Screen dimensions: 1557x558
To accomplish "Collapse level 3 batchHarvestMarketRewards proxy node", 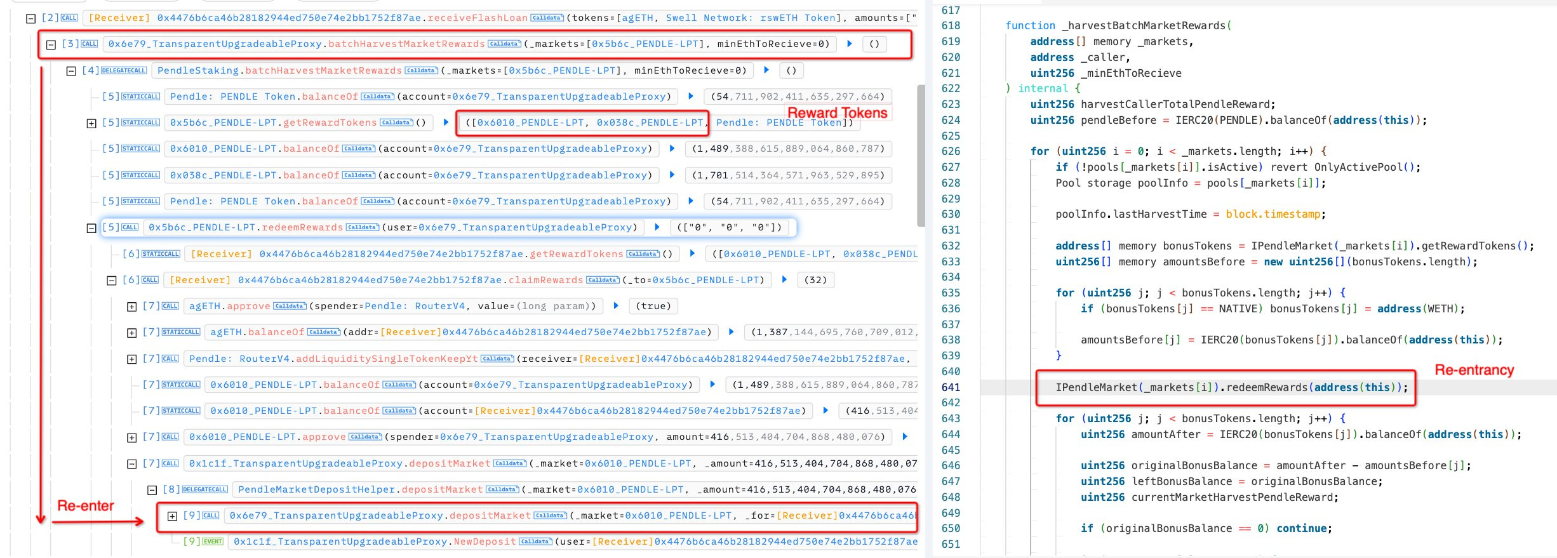I will coord(51,44).
